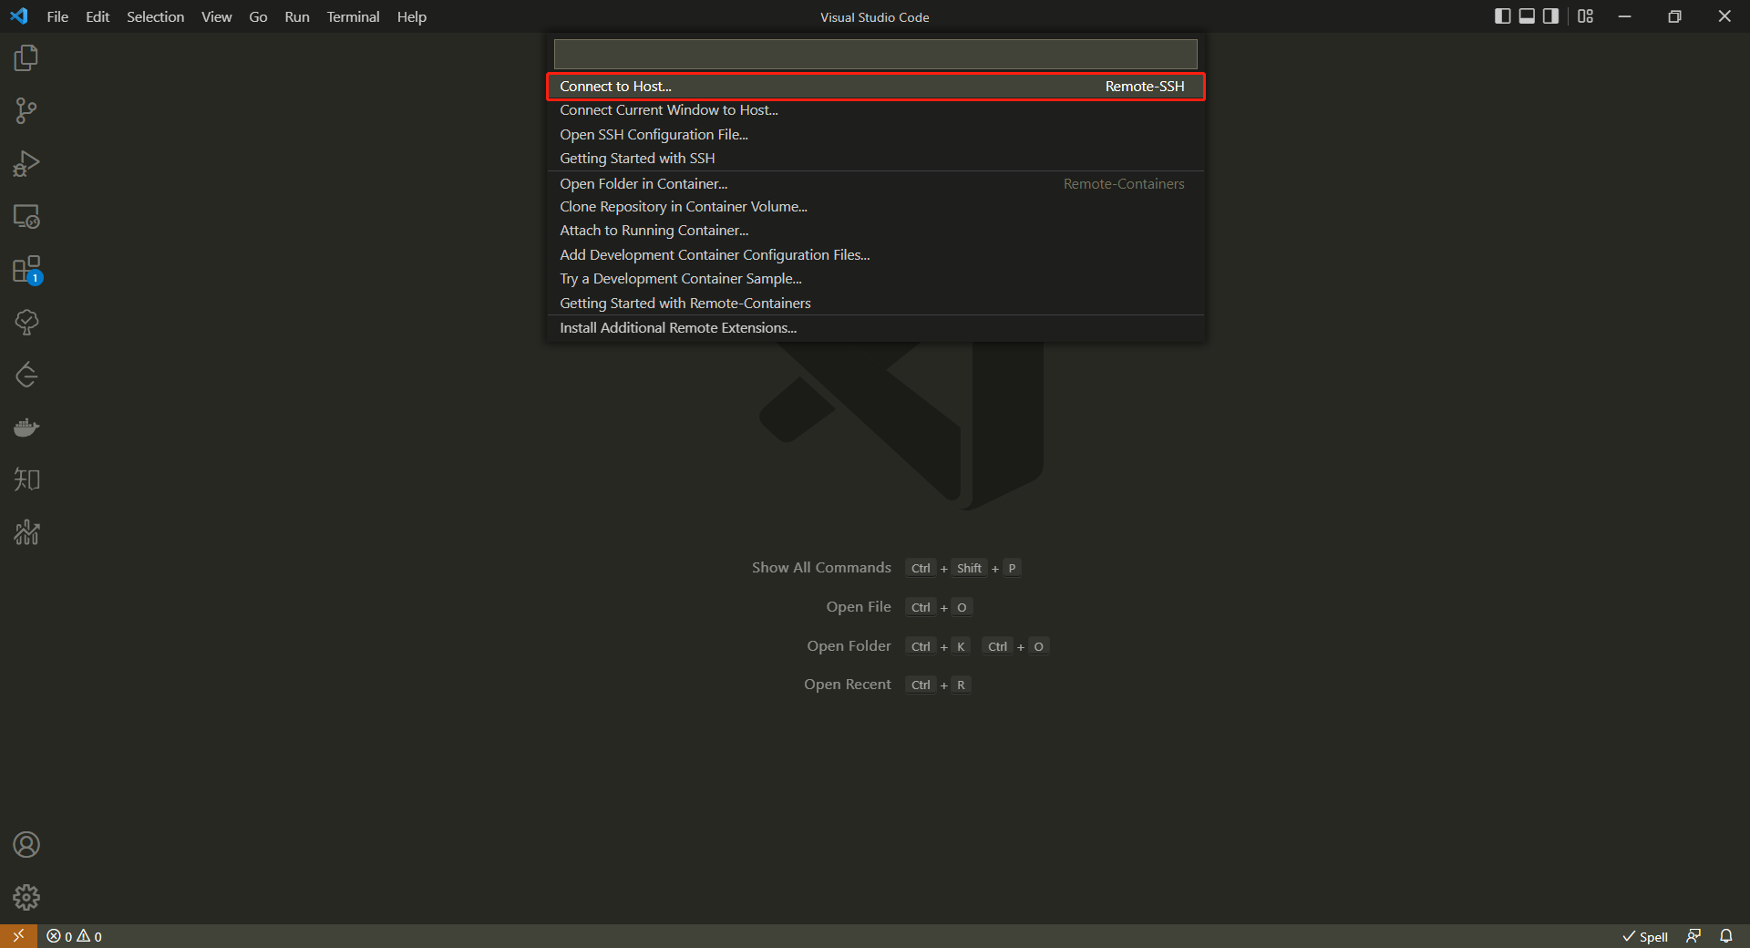Toggle the primary side bar layout button
Image resolution: width=1750 pixels, height=948 pixels.
click(x=1503, y=16)
